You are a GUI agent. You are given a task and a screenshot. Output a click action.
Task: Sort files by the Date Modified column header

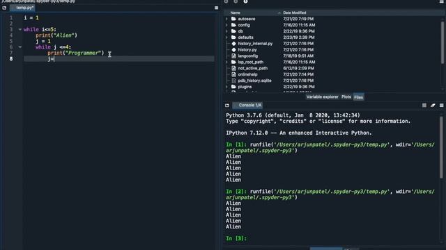[295, 12]
